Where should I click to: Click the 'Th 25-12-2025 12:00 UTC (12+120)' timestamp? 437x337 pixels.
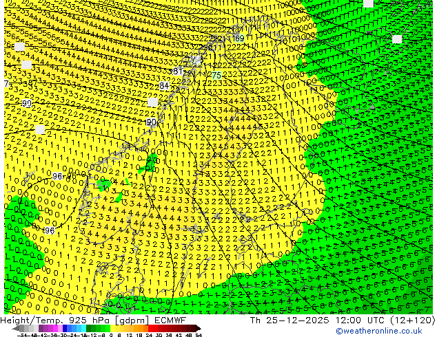tap(343, 320)
